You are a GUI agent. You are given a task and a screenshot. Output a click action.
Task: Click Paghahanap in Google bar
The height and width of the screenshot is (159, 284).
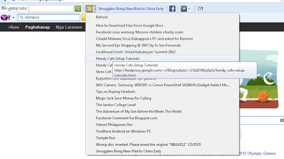pos(37,27)
